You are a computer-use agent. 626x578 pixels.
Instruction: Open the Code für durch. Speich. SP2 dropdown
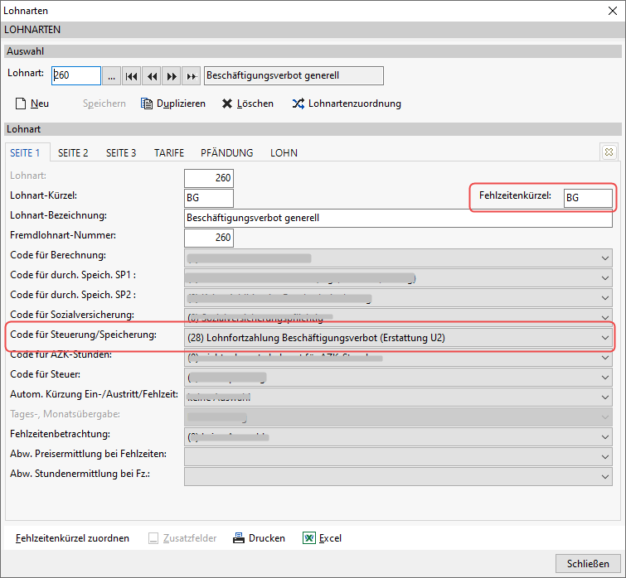(x=398, y=298)
